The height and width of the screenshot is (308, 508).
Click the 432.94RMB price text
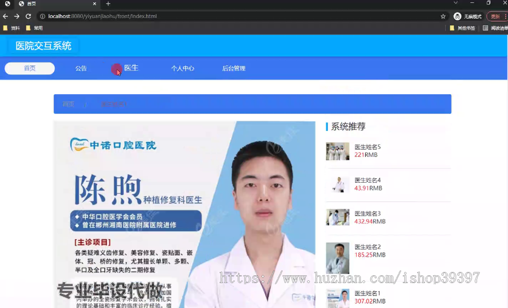(370, 222)
